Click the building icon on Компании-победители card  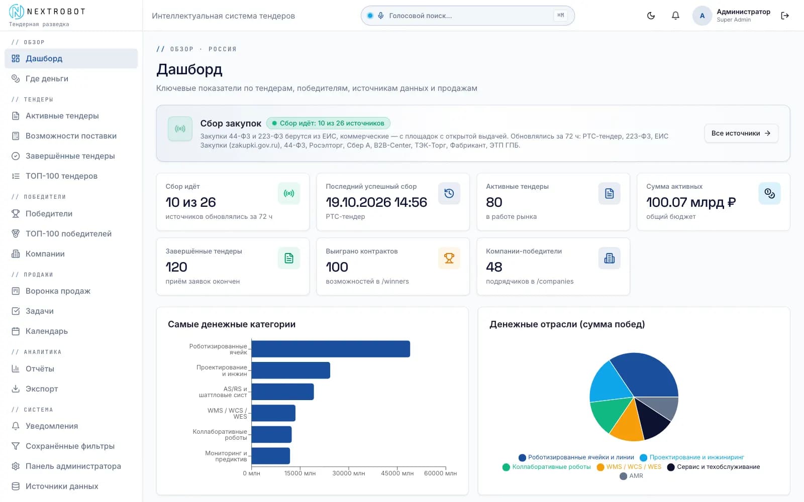coord(609,258)
